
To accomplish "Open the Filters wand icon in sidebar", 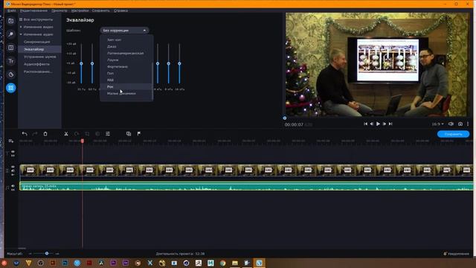I will tap(11, 34).
